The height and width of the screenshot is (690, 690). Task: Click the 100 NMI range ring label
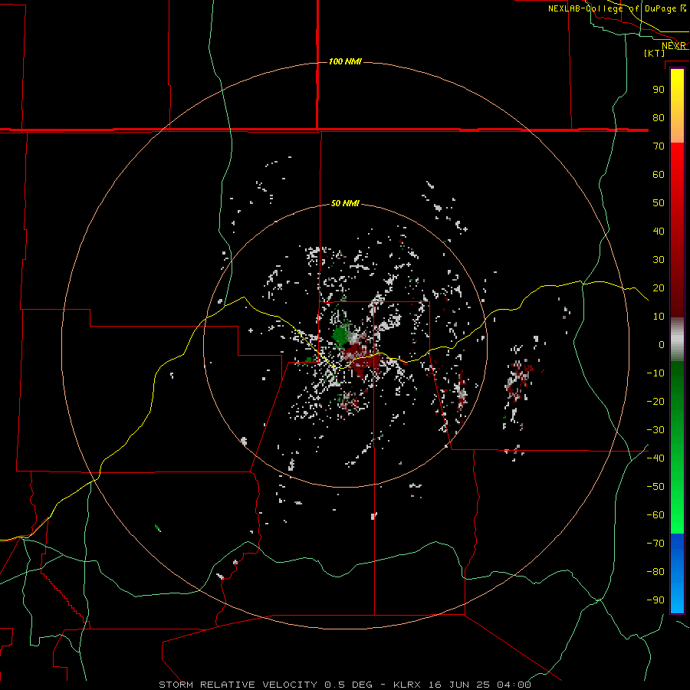[x=345, y=61]
